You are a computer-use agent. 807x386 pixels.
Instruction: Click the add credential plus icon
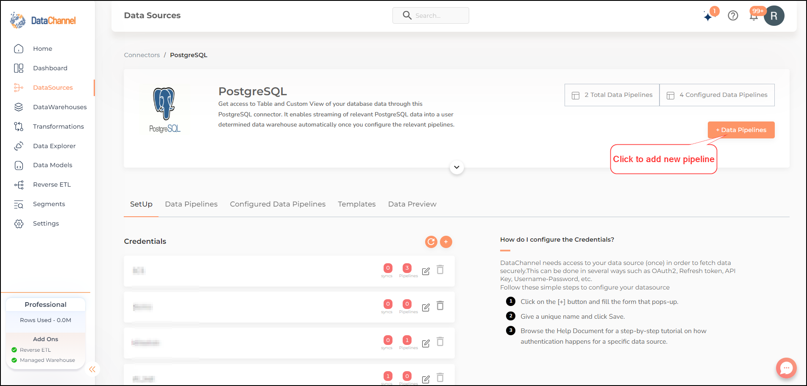coord(446,242)
